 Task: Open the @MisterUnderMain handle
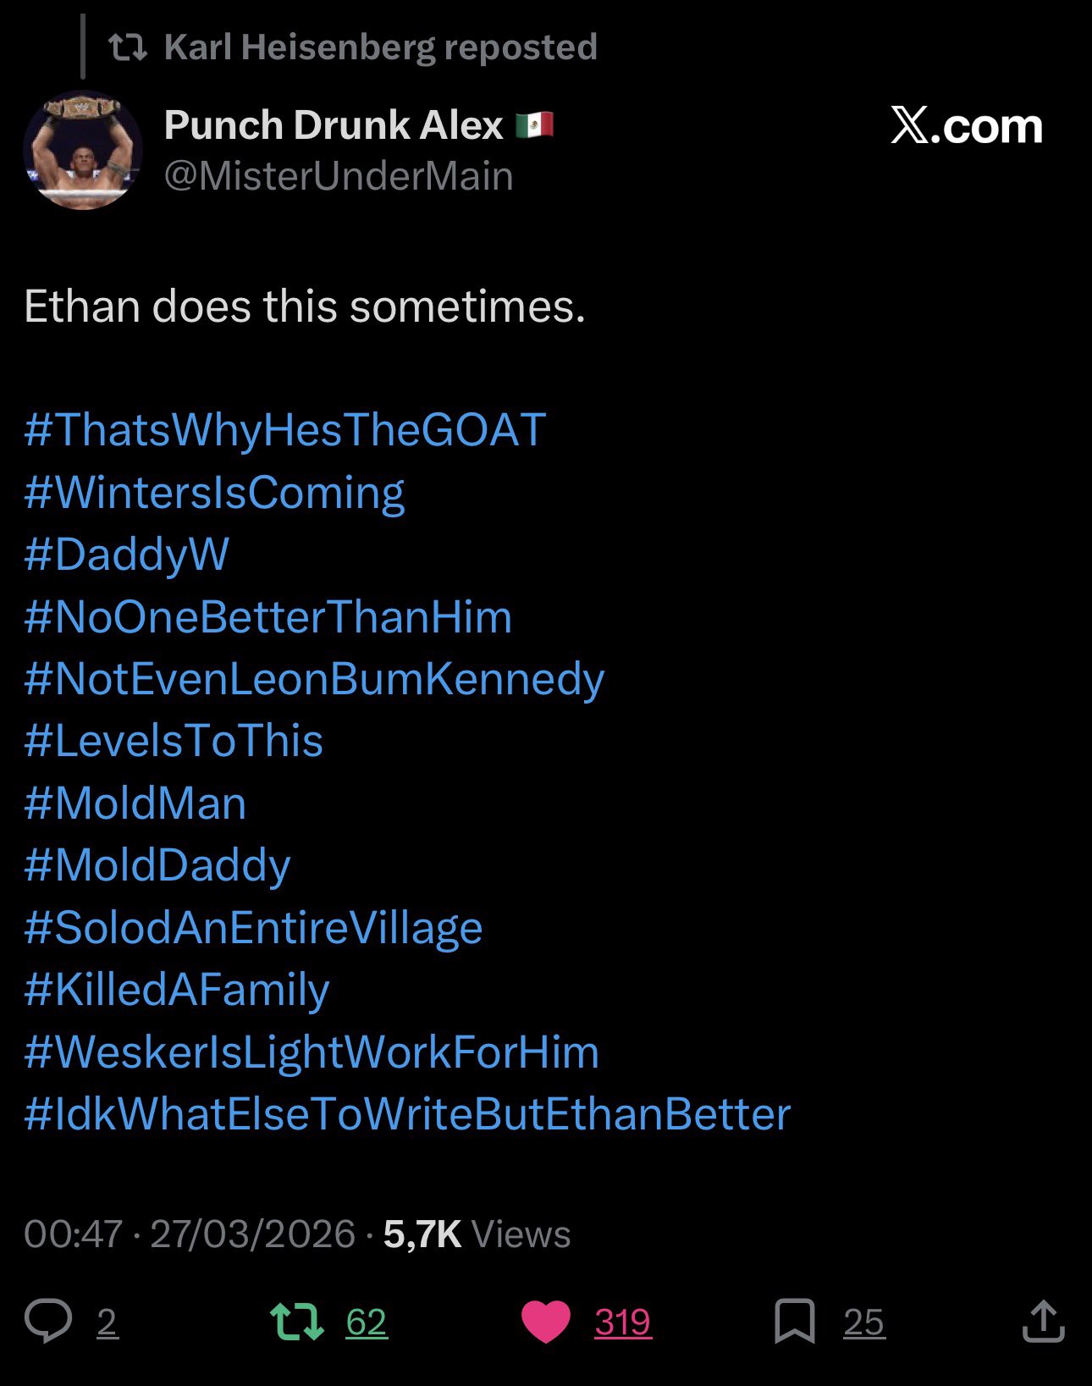pyautogui.click(x=339, y=176)
